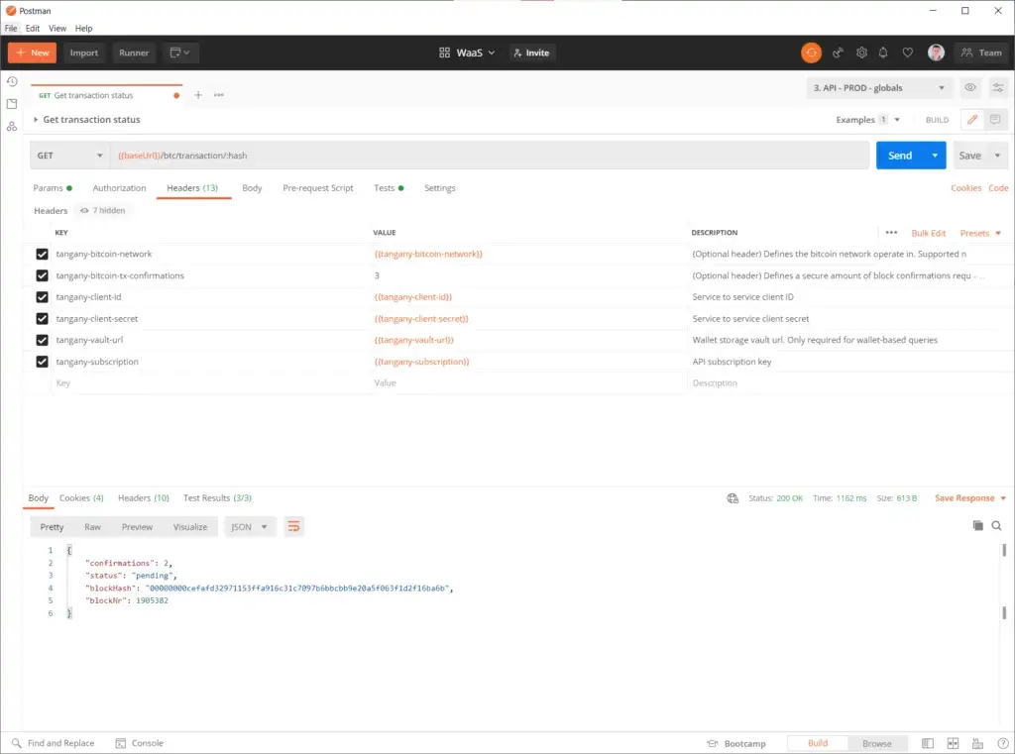Image resolution: width=1015 pixels, height=754 pixels.
Task: Switch to Pre-request Script tab
Action: point(318,187)
